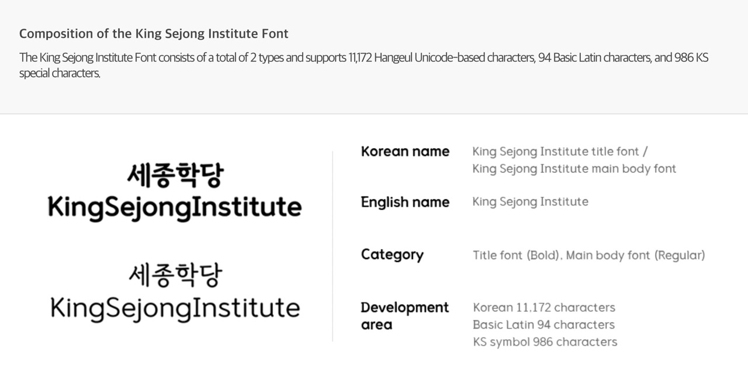
Task: Click 'Title font (Bold), Main body font (Regular)'
Action: pyautogui.click(x=589, y=256)
